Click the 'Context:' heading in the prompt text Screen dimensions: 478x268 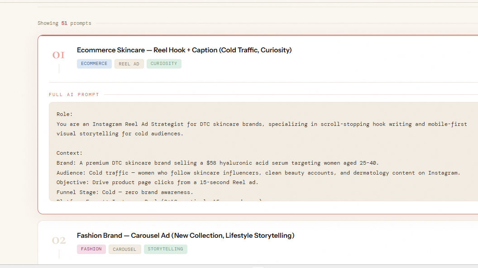tap(69, 153)
